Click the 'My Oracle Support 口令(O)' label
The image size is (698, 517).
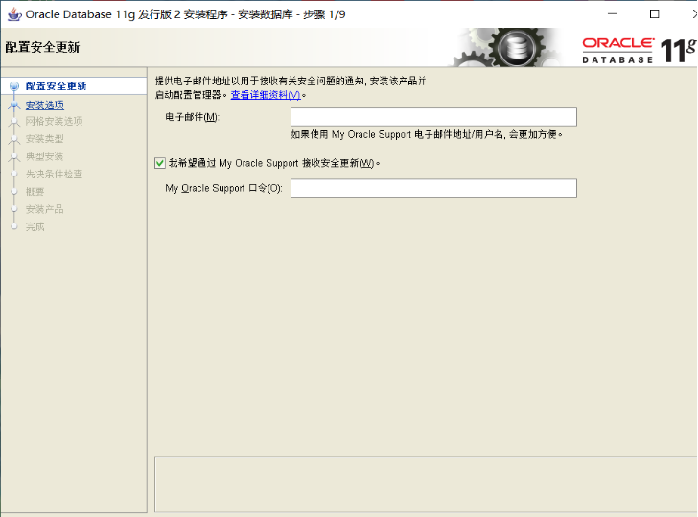coord(224,188)
